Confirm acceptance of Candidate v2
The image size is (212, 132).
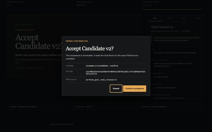click(134, 89)
